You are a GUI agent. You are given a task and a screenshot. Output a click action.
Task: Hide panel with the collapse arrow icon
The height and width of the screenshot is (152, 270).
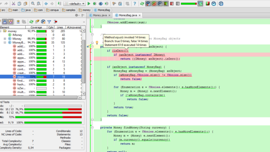click(x=83, y=15)
